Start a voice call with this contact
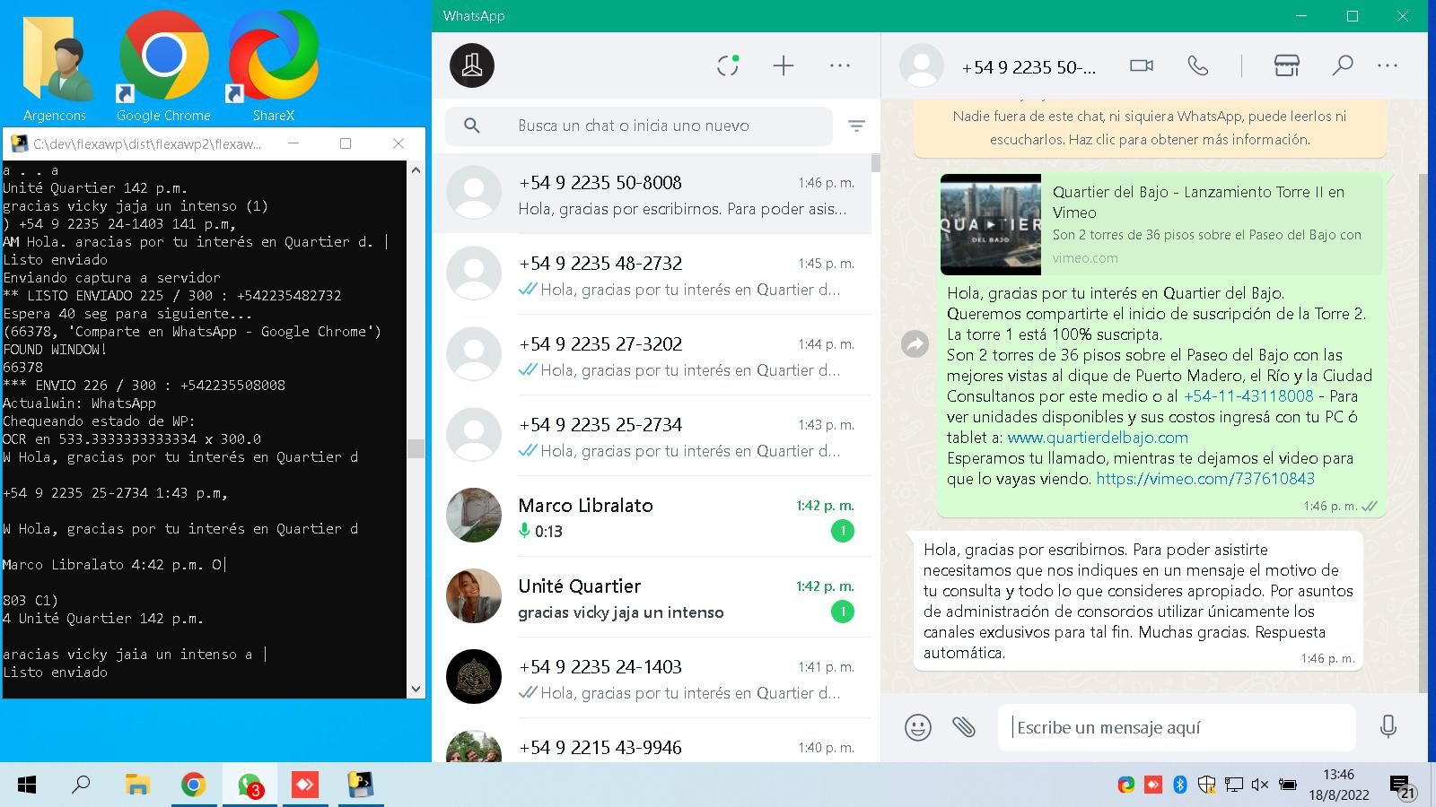The image size is (1436, 807). tap(1198, 65)
